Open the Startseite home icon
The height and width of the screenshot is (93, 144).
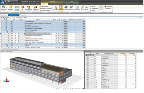click(3, 7)
